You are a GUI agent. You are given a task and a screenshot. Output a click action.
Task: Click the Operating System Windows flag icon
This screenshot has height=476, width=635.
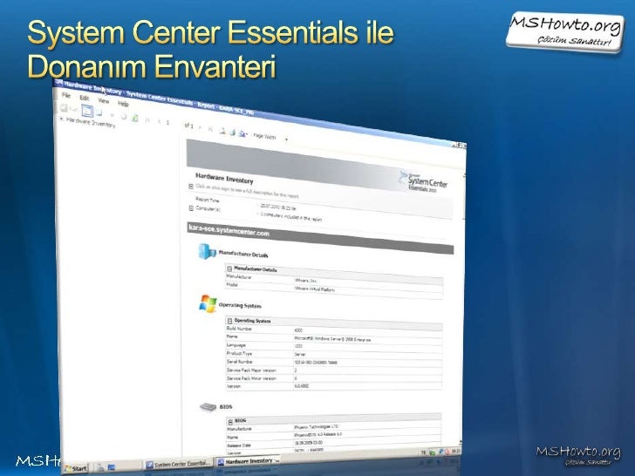[x=208, y=303]
